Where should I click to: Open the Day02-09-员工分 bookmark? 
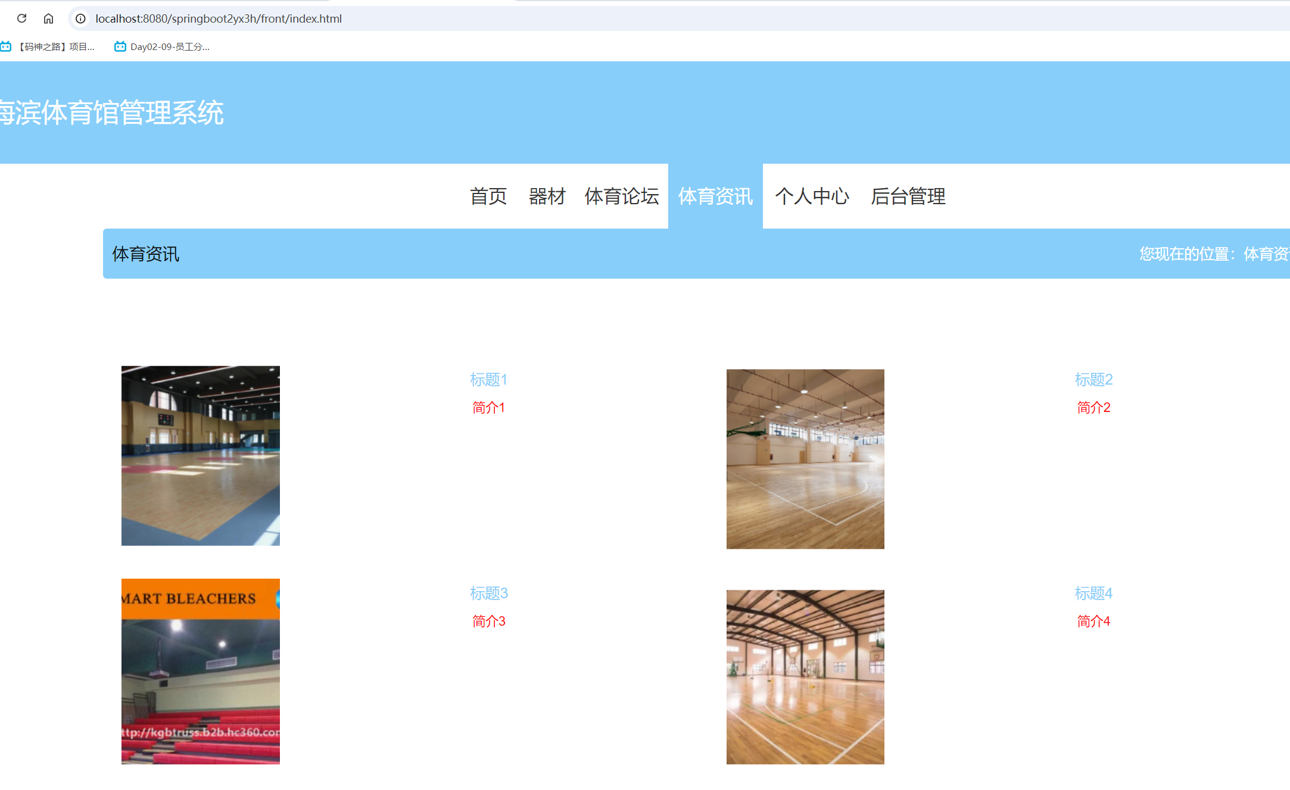point(161,46)
